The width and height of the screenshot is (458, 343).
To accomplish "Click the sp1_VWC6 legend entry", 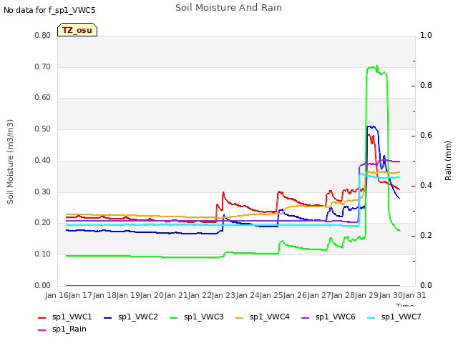I will coord(328,317).
